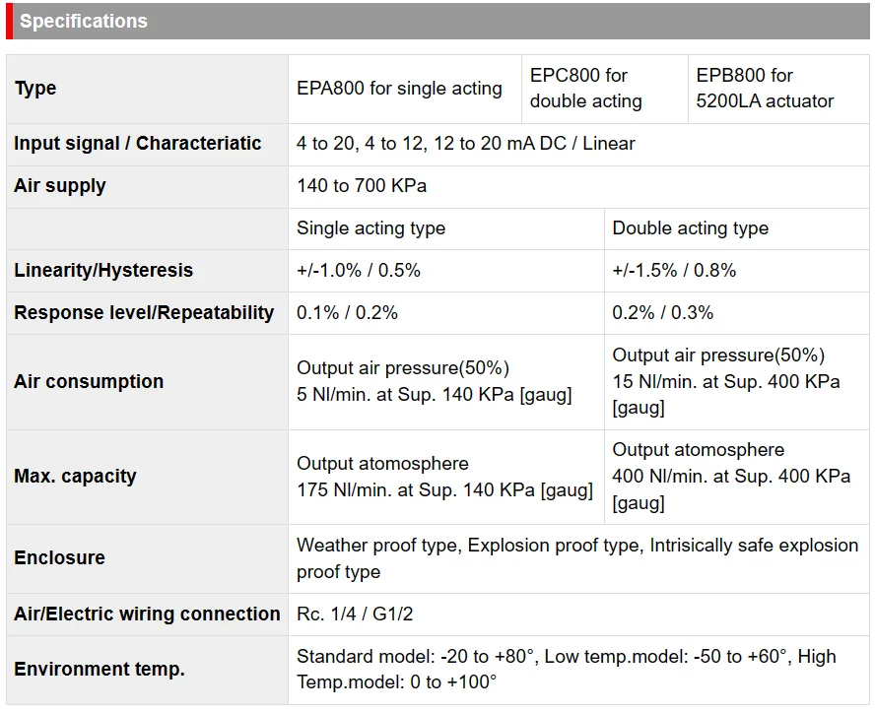The width and height of the screenshot is (875, 712).
Task: Click the Linearity/Hysteresis row label
Action: pyautogui.click(x=103, y=271)
